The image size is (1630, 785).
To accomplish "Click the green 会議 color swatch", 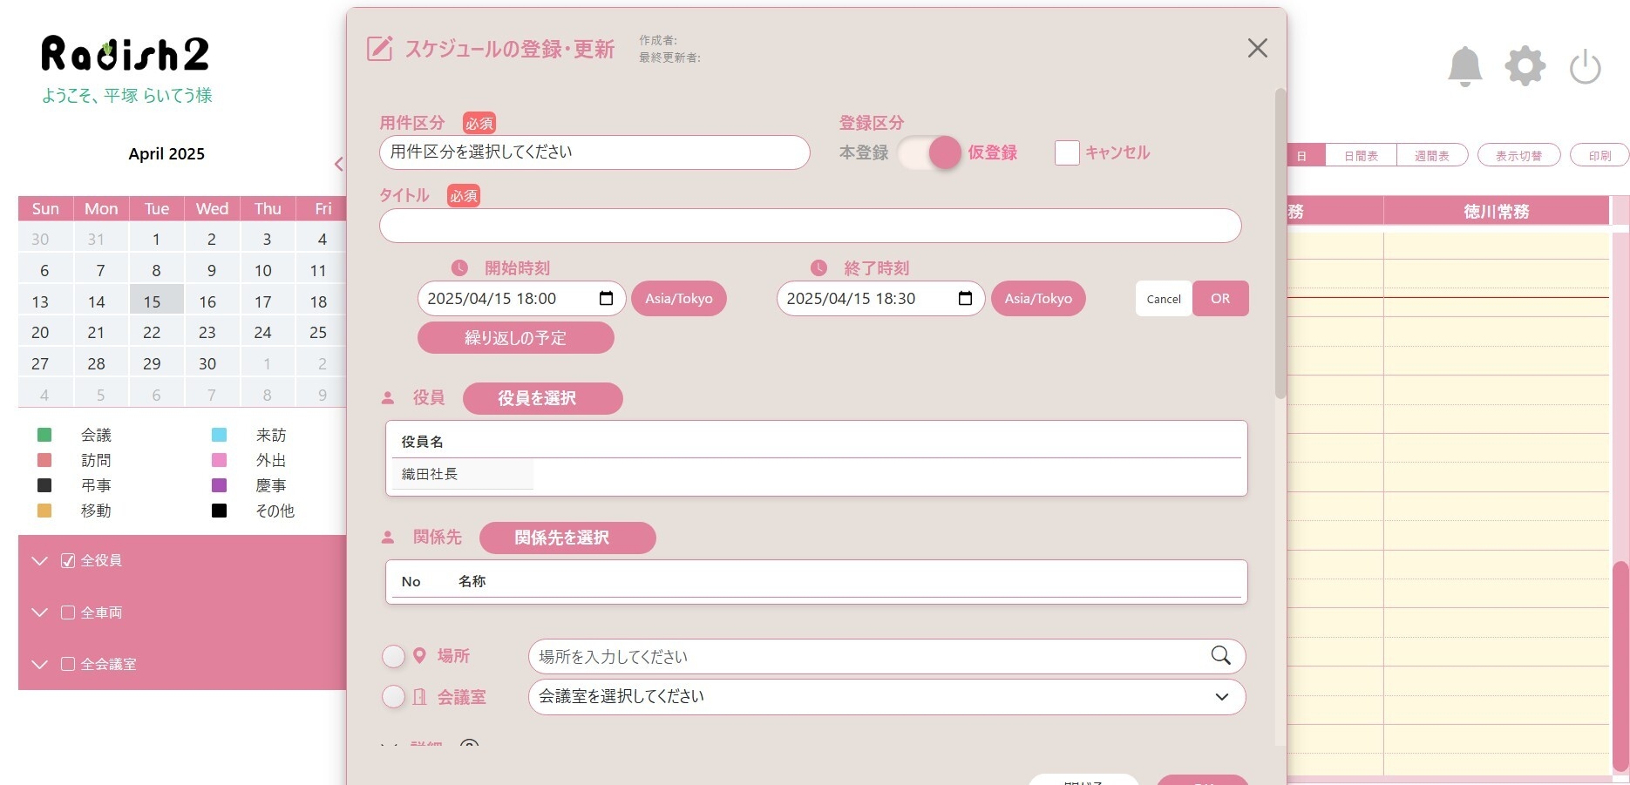I will point(44,435).
